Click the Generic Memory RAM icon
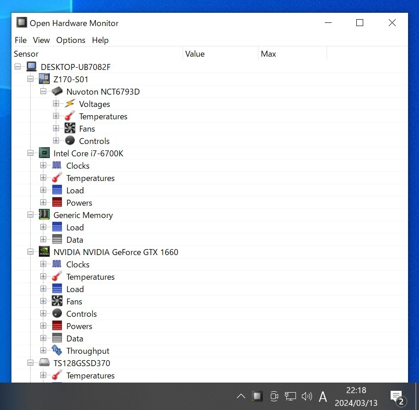The height and width of the screenshot is (410, 419). point(44,214)
